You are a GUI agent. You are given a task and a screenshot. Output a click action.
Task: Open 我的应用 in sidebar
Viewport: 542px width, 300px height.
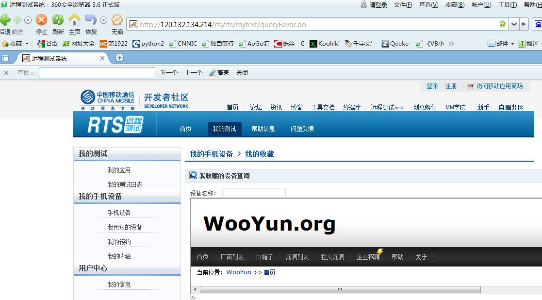click(x=119, y=170)
